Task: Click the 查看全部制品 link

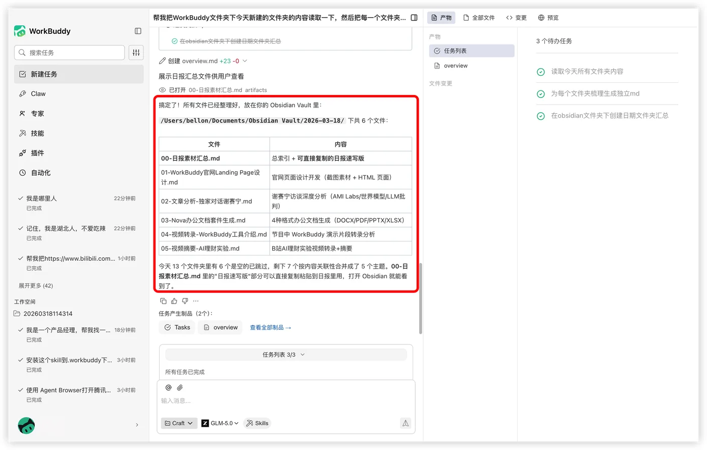Action: 271,328
